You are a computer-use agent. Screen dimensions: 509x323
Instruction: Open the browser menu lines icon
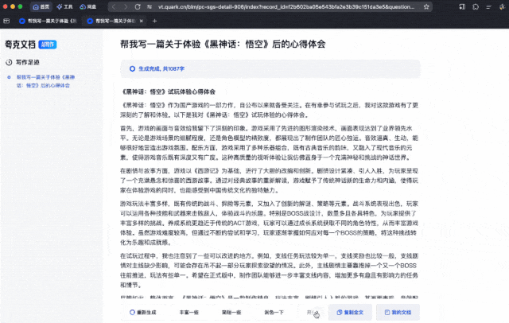pos(488,7)
